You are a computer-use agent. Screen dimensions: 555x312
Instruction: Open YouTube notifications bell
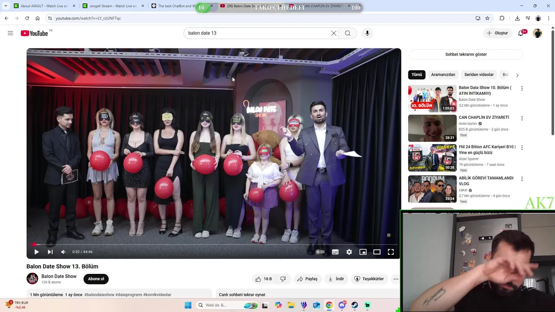(x=521, y=33)
